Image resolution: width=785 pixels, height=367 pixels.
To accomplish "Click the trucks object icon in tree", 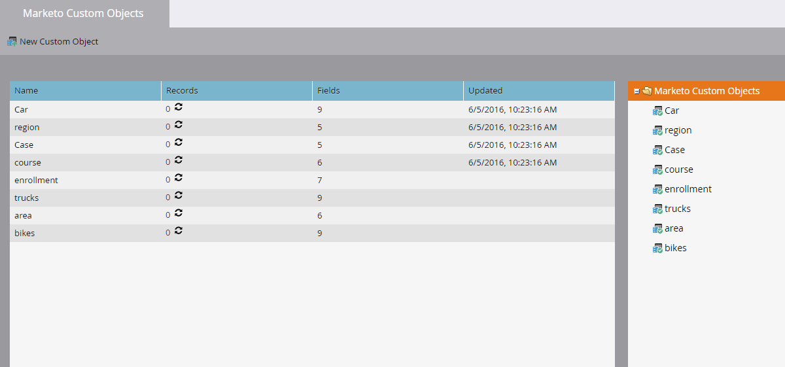I will tap(658, 209).
